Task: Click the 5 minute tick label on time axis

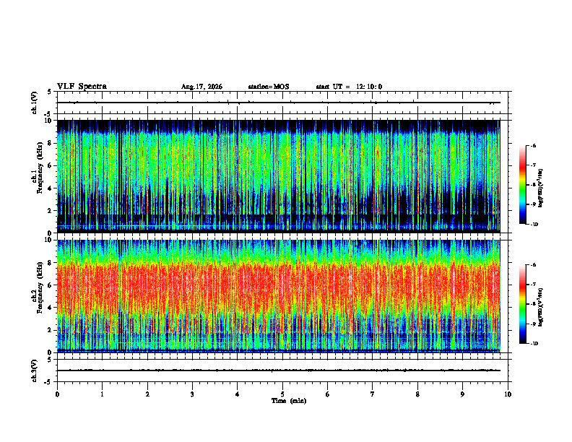Action: click(x=282, y=394)
